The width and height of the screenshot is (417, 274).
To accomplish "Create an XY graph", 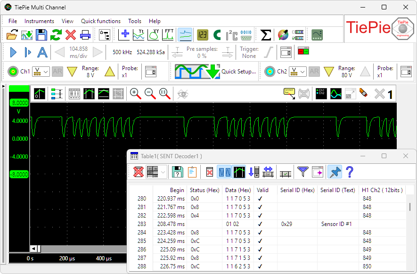I will (153, 34).
